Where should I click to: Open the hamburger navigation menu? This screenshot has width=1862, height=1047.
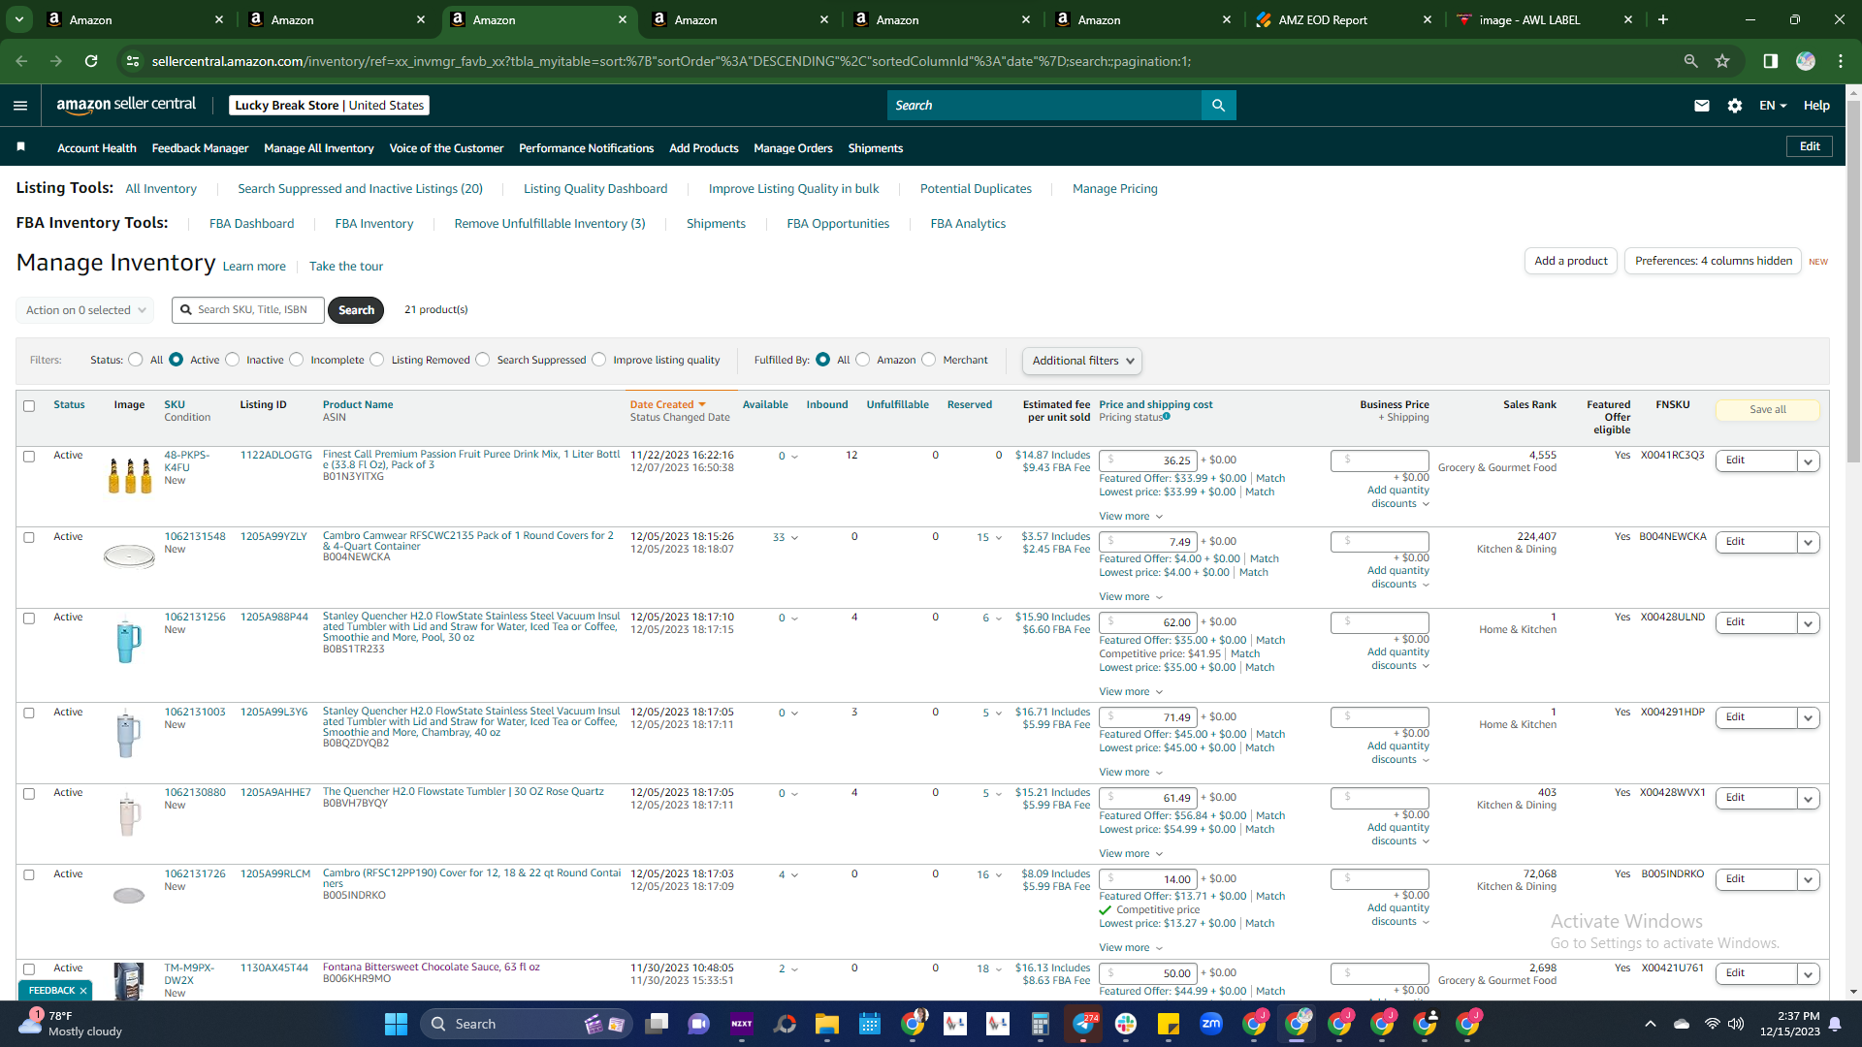20,106
